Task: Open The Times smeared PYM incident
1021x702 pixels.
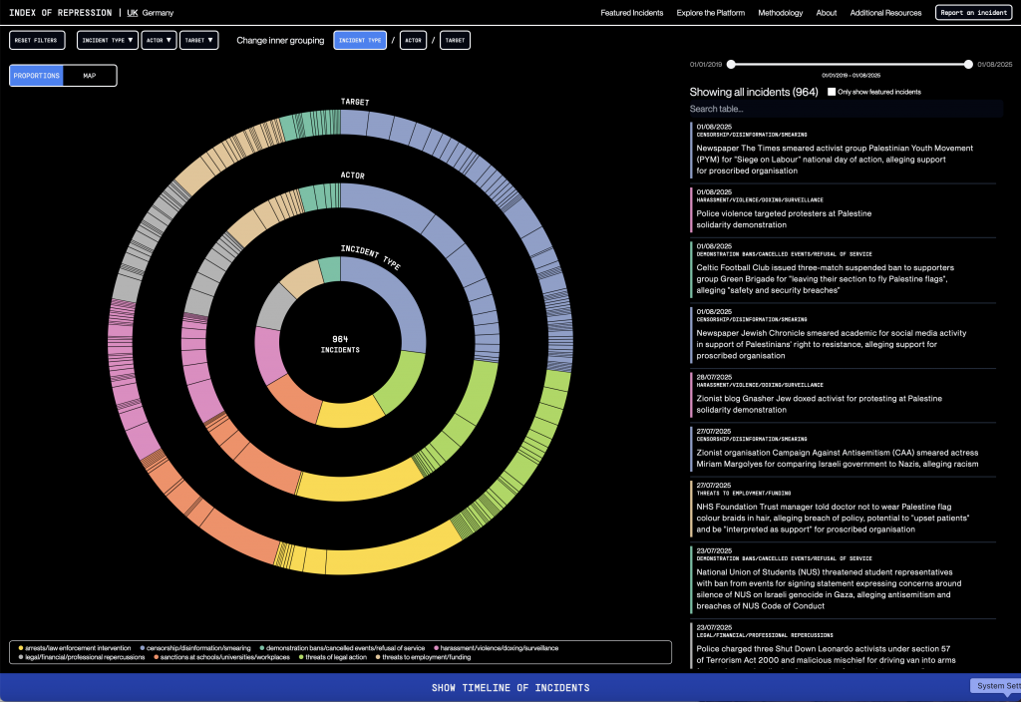Action: [843, 150]
